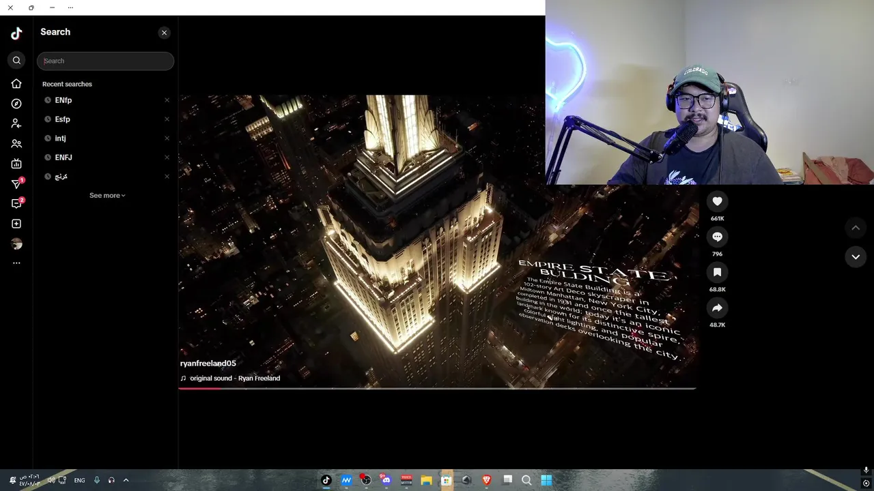
Task: Open taskbar search magnifier
Action: pos(526,480)
